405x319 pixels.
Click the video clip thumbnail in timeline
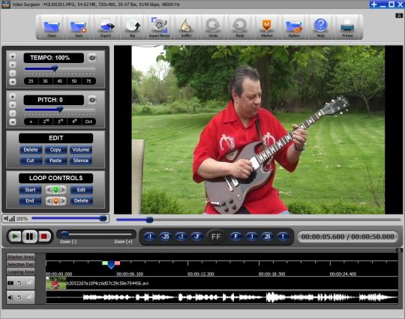[x=56, y=283]
